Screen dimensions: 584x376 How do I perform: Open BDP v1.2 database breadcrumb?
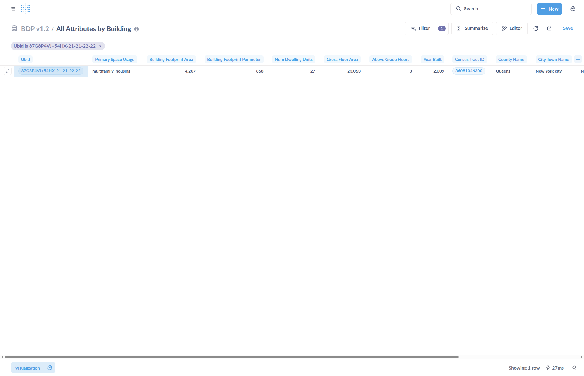click(x=35, y=29)
